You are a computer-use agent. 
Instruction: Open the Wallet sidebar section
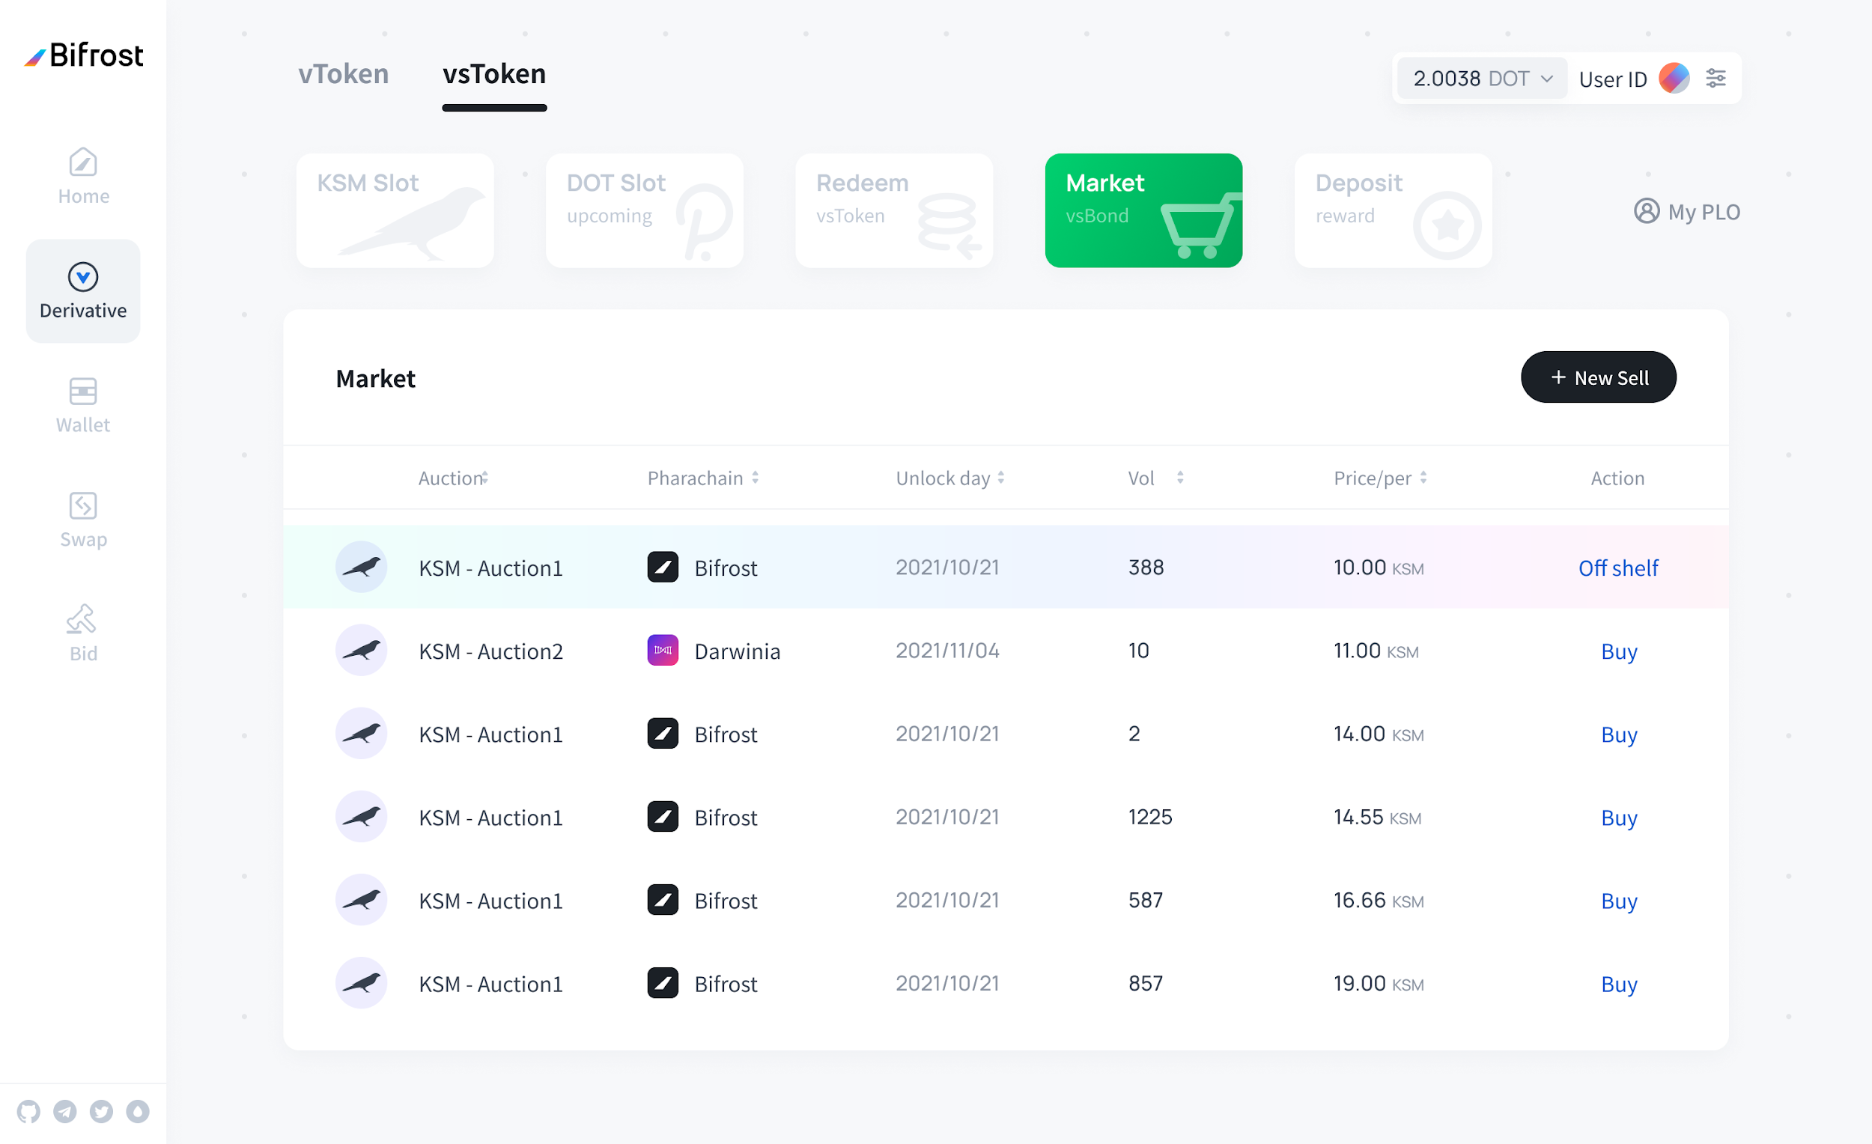83,405
